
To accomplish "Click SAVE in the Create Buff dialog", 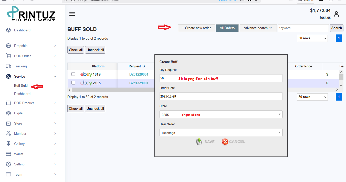I will coord(205,142).
